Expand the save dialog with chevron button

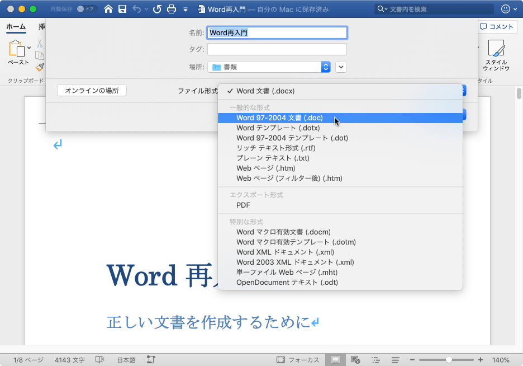point(341,67)
